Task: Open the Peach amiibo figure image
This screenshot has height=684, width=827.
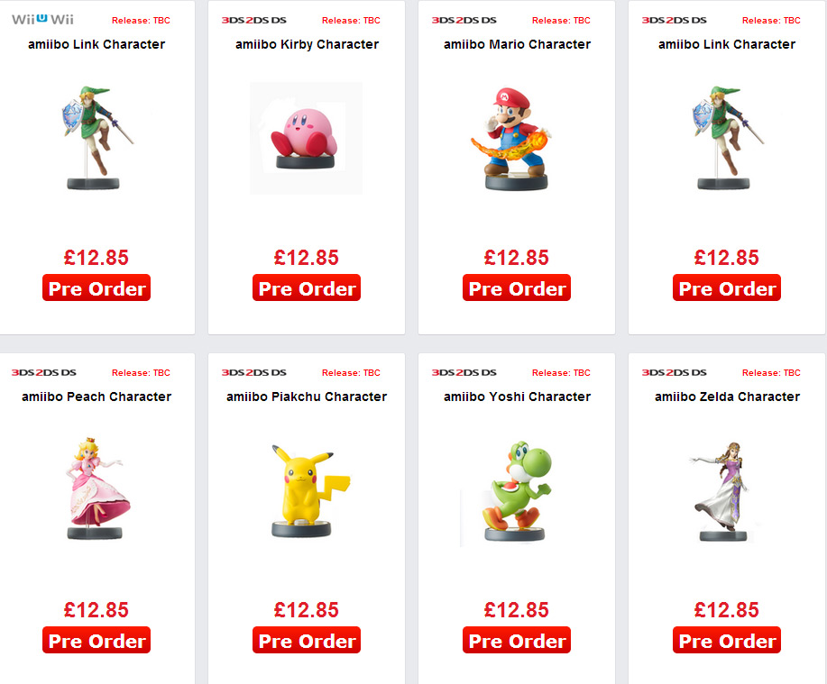Action: point(97,488)
